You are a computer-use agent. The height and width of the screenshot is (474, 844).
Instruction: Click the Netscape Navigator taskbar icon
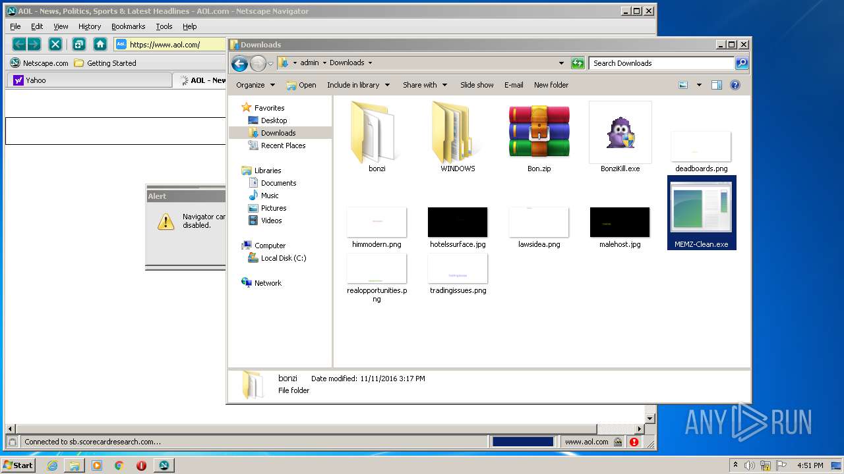pyautogui.click(x=164, y=465)
